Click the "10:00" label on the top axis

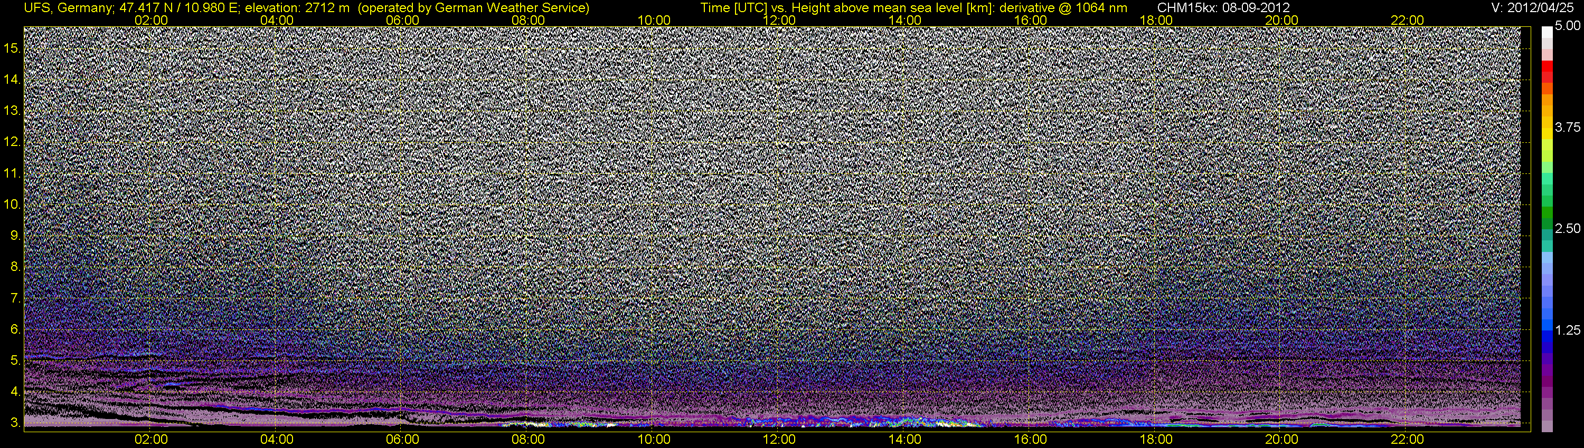click(x=654, y=20)
